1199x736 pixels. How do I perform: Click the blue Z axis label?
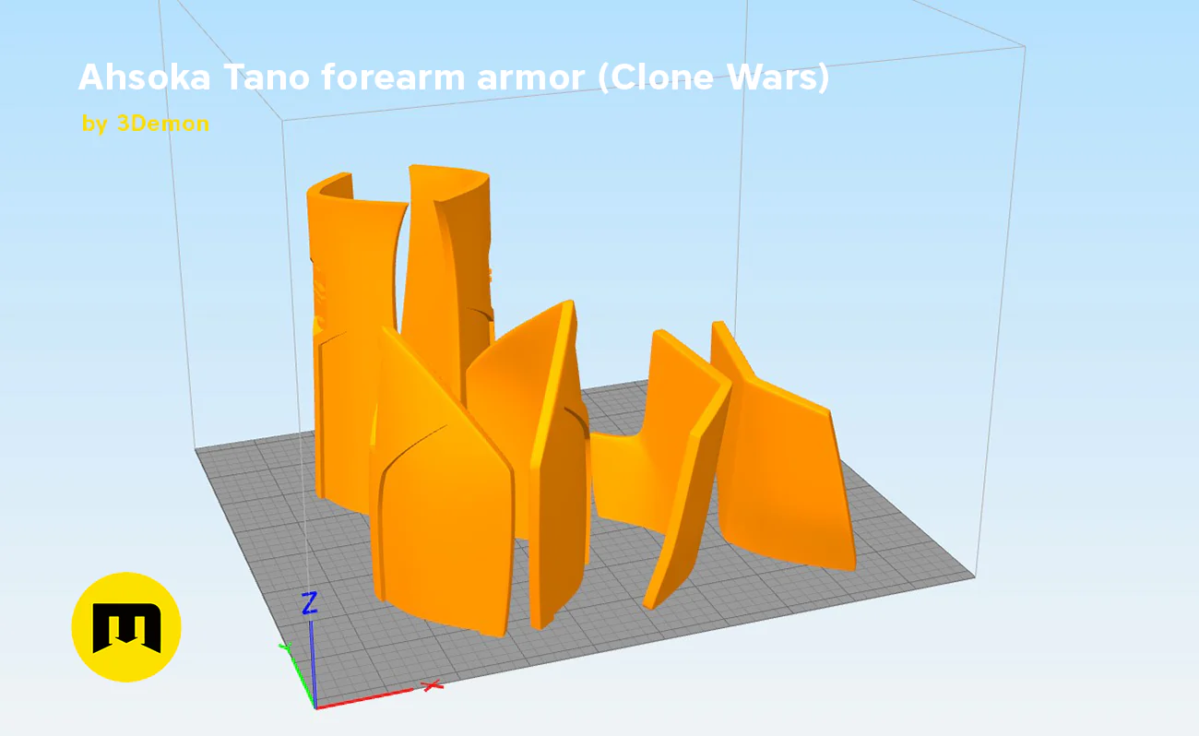(x=310, y=604)
